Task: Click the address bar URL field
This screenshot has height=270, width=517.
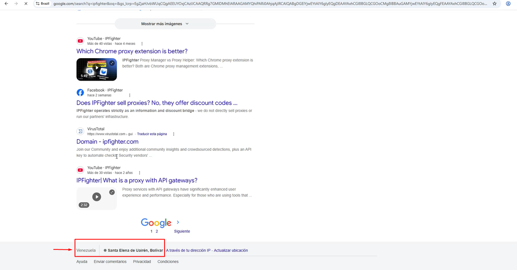Action: pos(271,3)
